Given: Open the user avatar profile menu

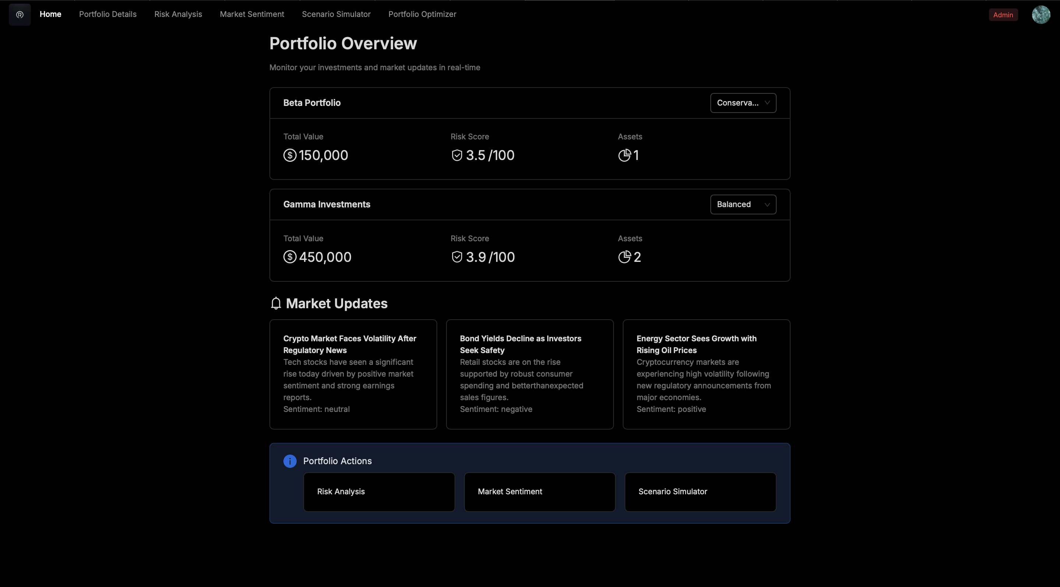Looking at the screenshot, I should tap(1040, 15).
